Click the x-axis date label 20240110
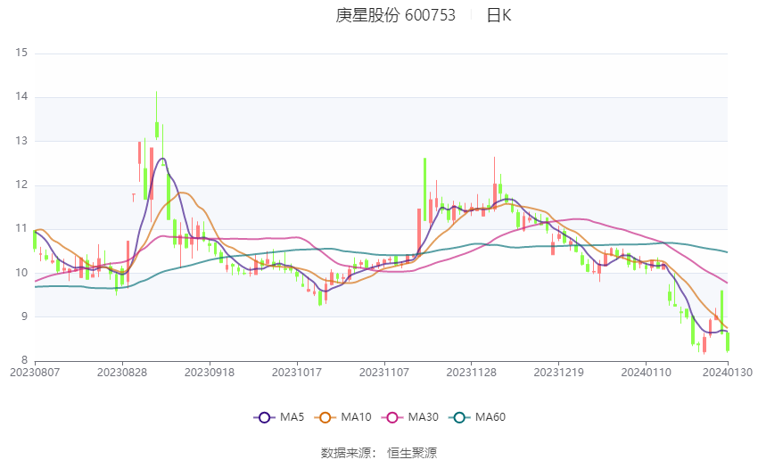This screenshot has height=460, width=758. coord(646,373)
